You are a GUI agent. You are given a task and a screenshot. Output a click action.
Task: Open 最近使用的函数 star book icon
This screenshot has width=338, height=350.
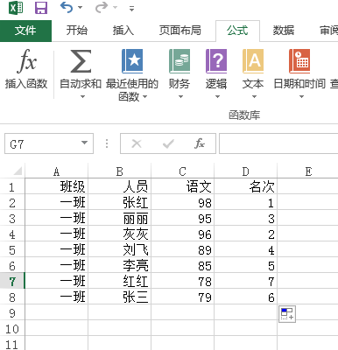132,61
